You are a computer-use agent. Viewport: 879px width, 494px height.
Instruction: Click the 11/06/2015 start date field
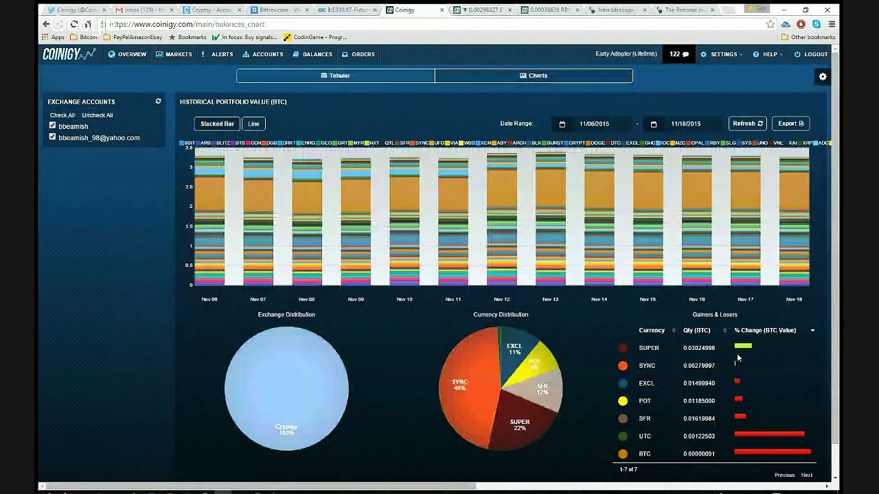594,124
